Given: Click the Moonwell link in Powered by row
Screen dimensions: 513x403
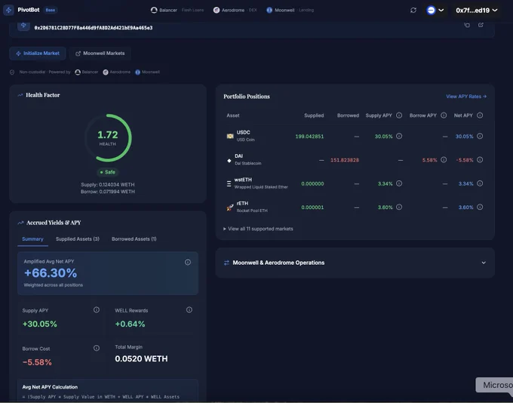Looking at the screenshot, I should pos(148,72).
